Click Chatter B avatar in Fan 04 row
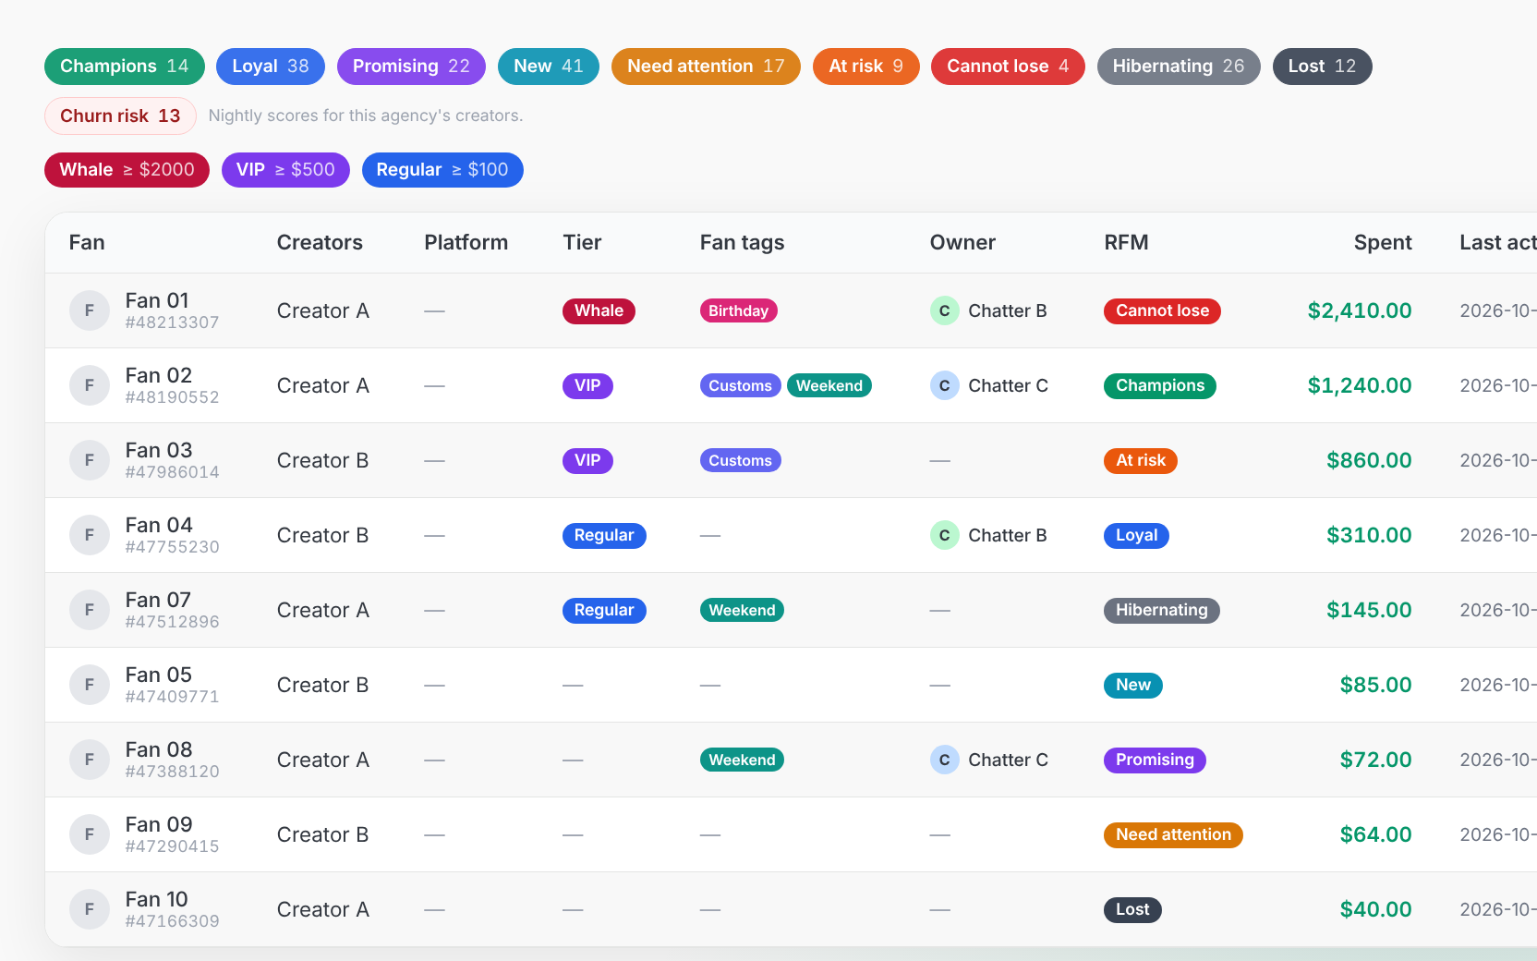The image size is (1537, 961). [x=944, y=535]
